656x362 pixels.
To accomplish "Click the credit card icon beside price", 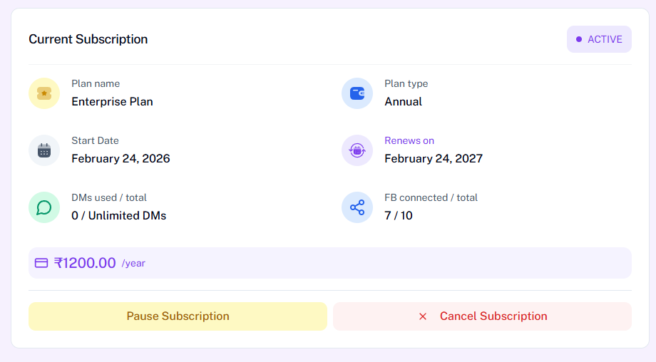I will pos(41,263).
